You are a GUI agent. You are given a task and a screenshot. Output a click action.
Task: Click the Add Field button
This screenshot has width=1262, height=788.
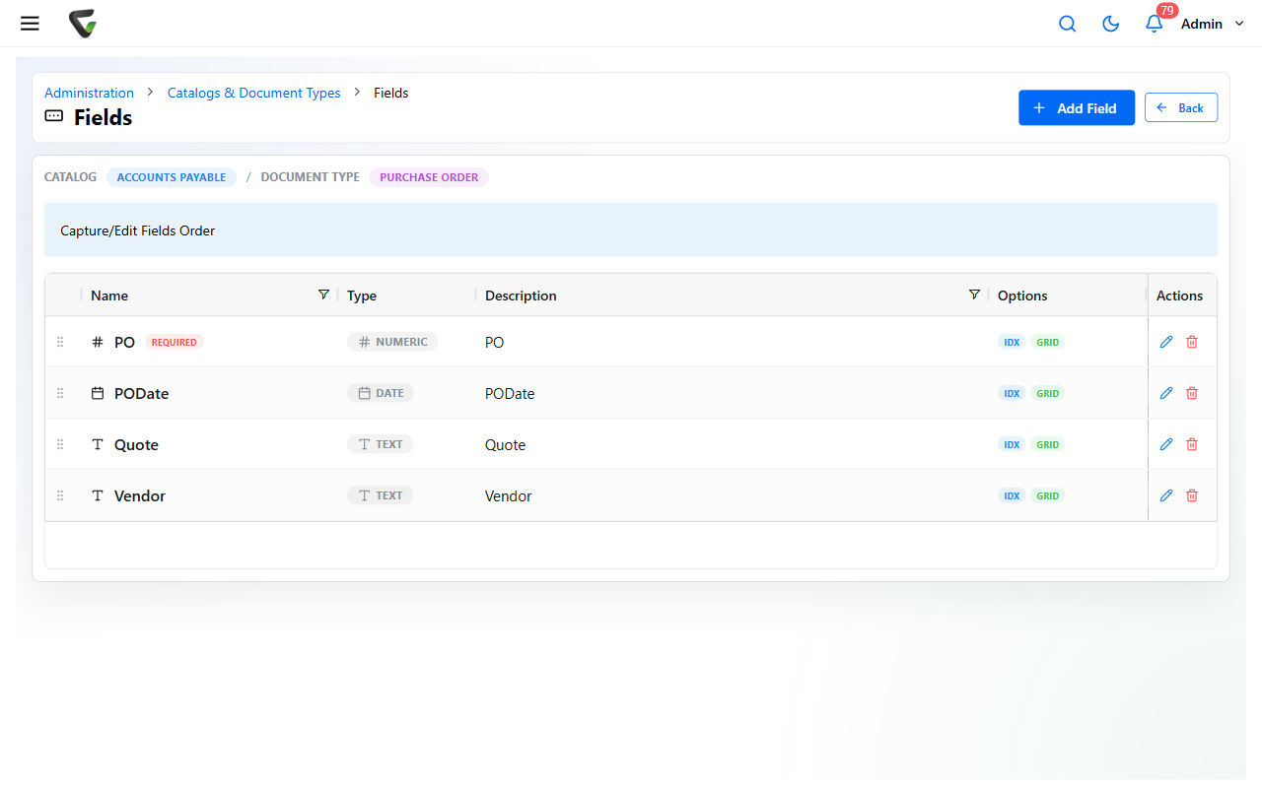(x=1077, y=108)
